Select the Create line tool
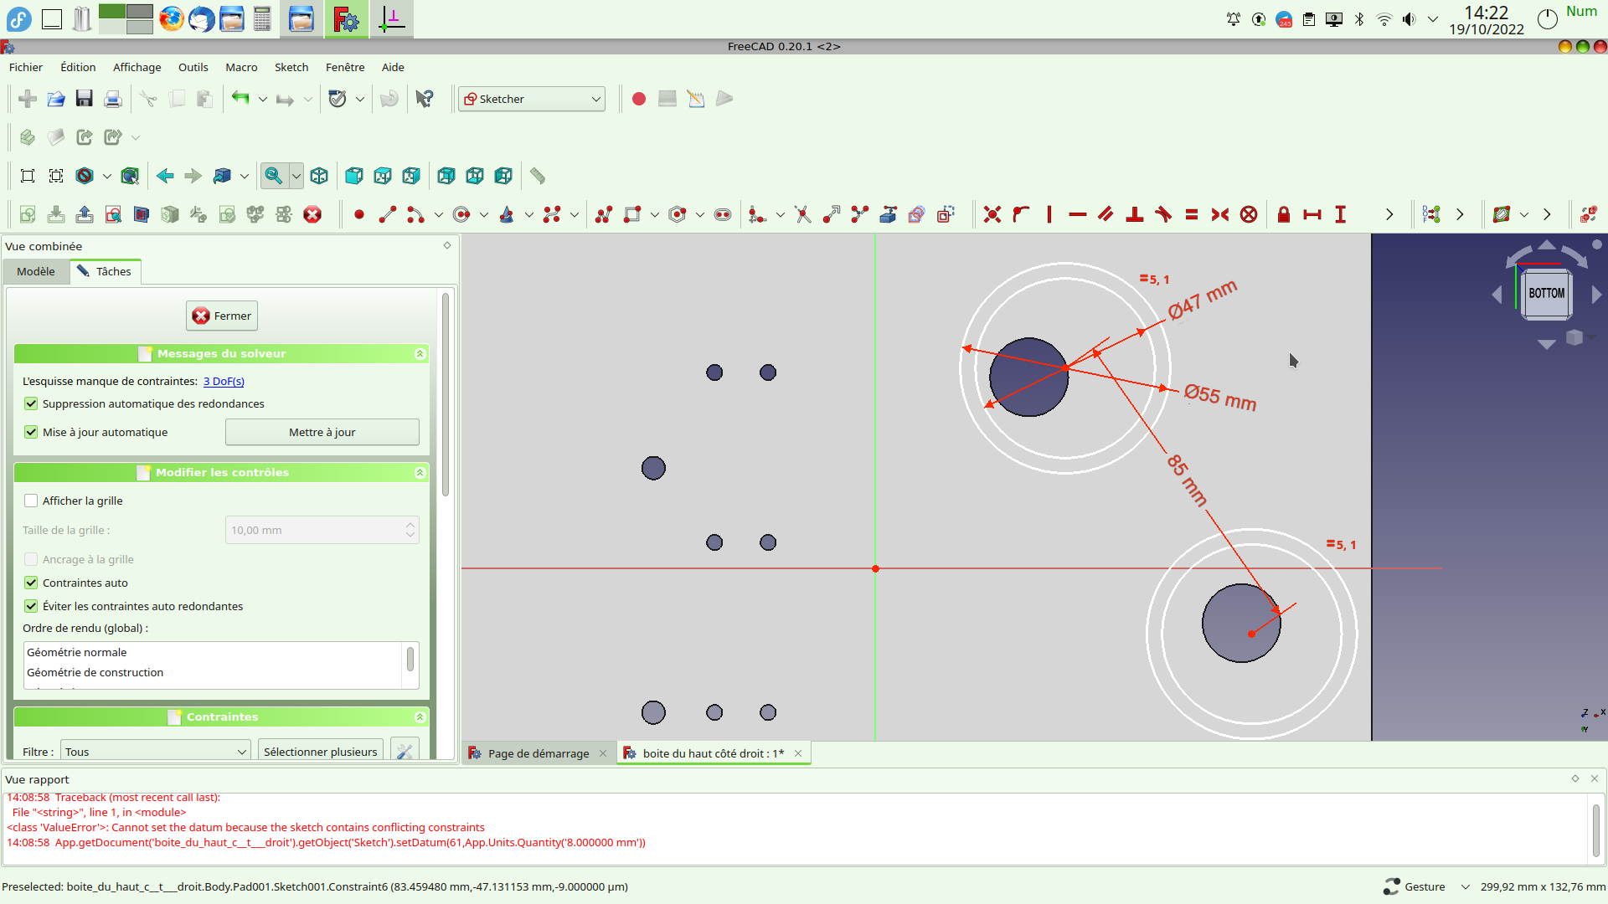 click(387, 215)
